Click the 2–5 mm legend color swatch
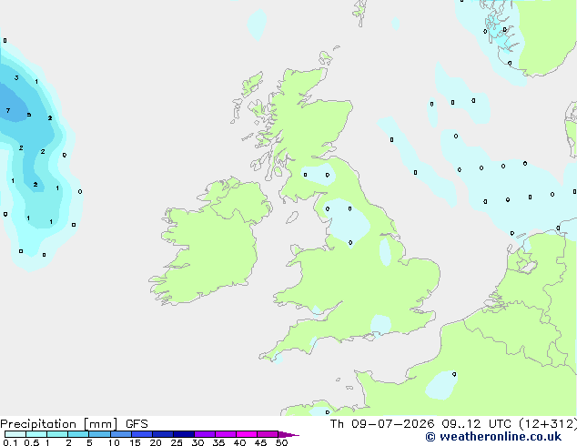Image resolution: width=577 pixels, height=446 pixels. pyautogui.click(x=78, y=434)
